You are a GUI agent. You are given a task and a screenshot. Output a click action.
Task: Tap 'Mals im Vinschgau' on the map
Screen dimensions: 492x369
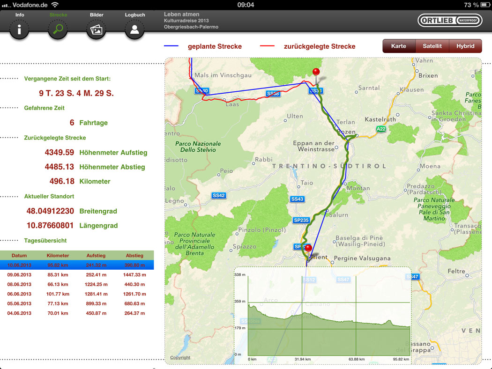pyautogui.click(x=223, y=75)
